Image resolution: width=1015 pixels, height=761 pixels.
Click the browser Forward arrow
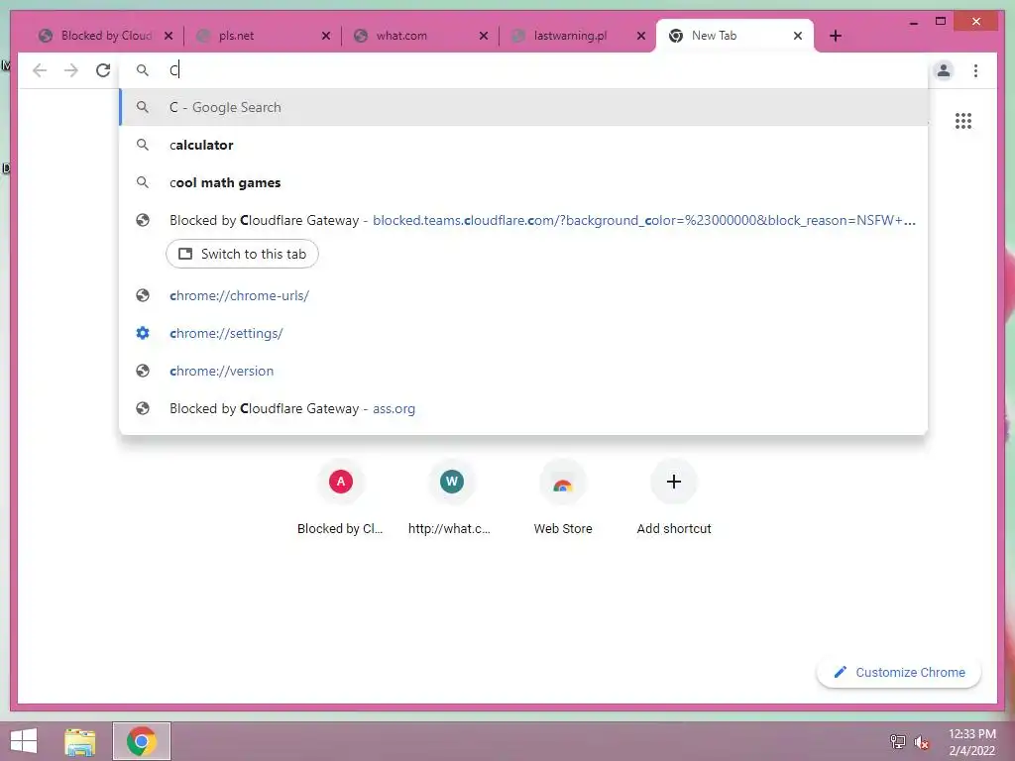(x=71, y=70)
